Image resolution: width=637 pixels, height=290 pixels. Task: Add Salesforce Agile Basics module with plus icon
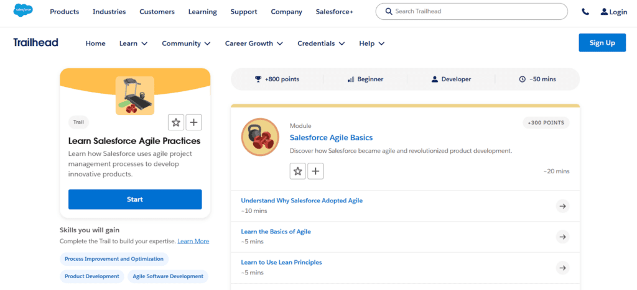tap(315, 171)
